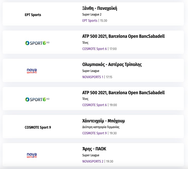The width and height of the screenshot is (188, 169).
Task: Select the Ξάνθη - Παναχαϊκή match title
Action: tap(100, 8)
